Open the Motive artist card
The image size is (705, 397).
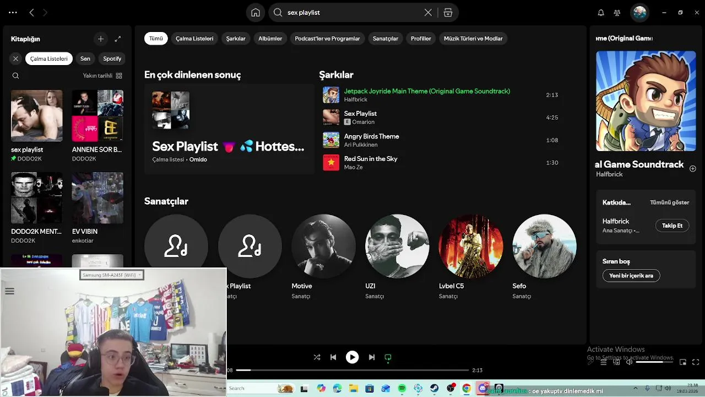(x=323, y=257)
